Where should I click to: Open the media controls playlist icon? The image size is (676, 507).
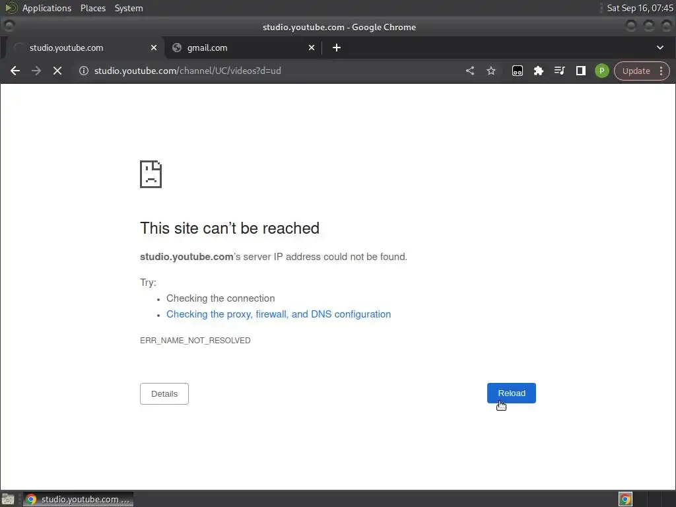pos(560,71)
